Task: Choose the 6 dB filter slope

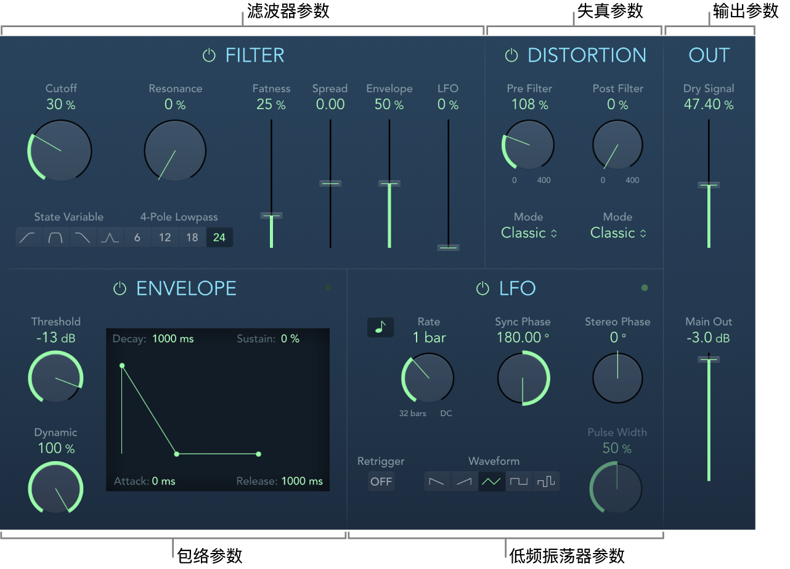Action: 137,237
